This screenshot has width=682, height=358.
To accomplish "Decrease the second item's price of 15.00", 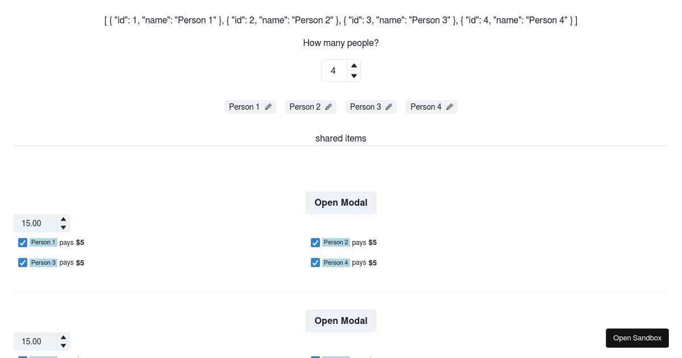I will (x=63, y=344).
